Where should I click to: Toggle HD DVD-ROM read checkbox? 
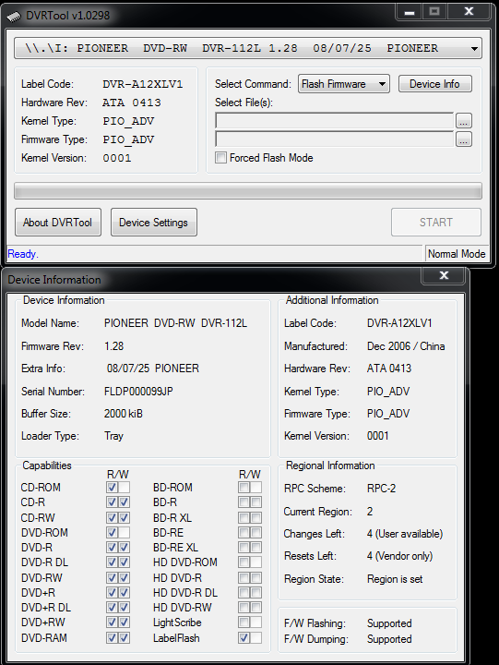[x=244, y=562]
